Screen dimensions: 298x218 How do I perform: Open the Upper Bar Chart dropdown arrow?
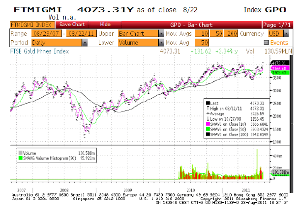tap(161, 33)
